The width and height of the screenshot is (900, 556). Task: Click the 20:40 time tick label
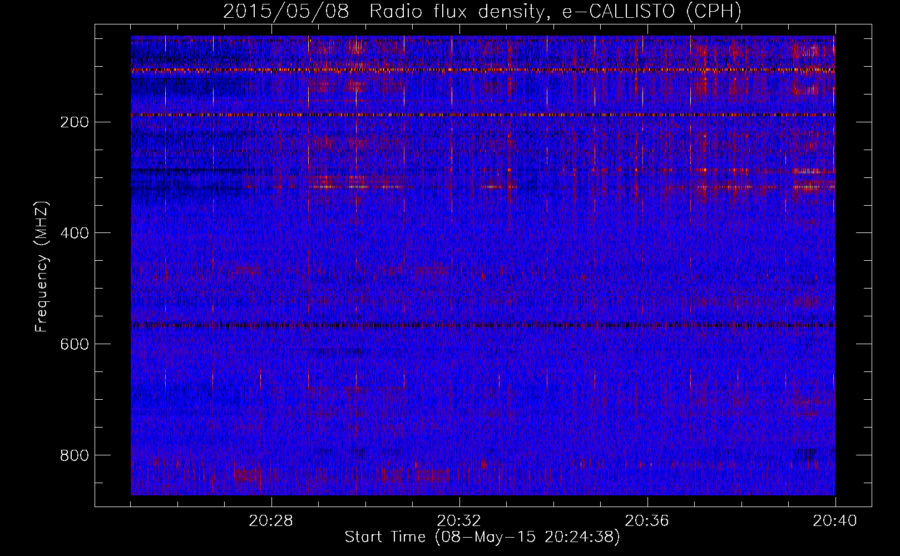point(835,520)
